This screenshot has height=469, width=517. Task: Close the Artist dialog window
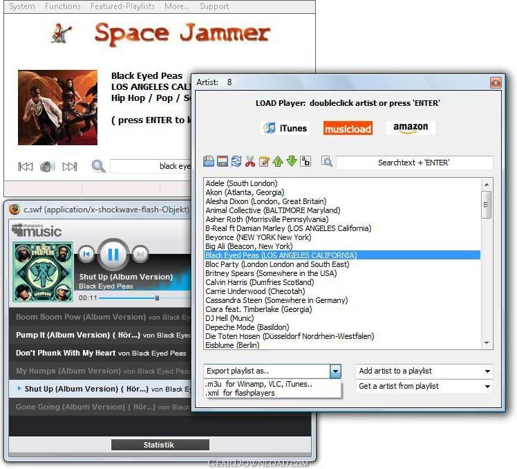pyautogui.click(x=496, y=82)
